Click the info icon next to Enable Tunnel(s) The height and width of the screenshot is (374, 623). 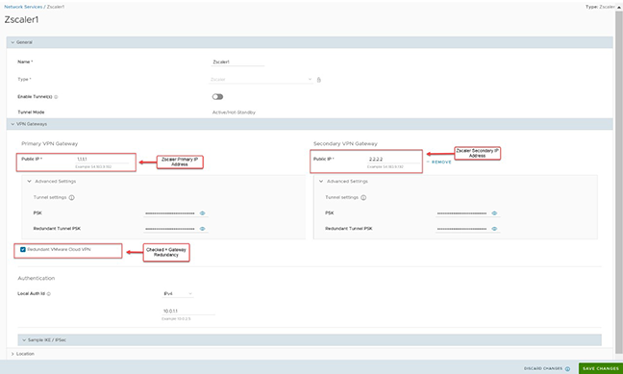click(56, 97)
